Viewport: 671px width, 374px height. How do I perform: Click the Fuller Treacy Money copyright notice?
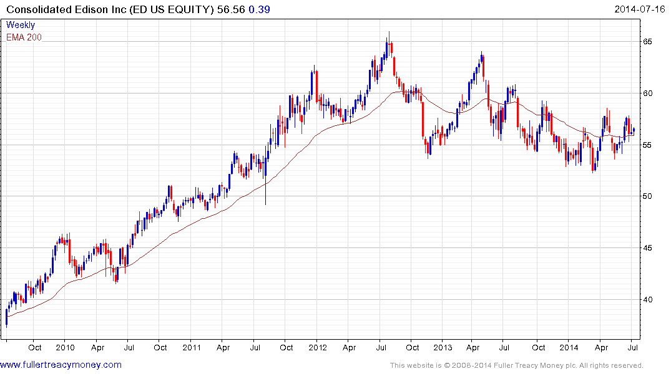tap(517, 365)
